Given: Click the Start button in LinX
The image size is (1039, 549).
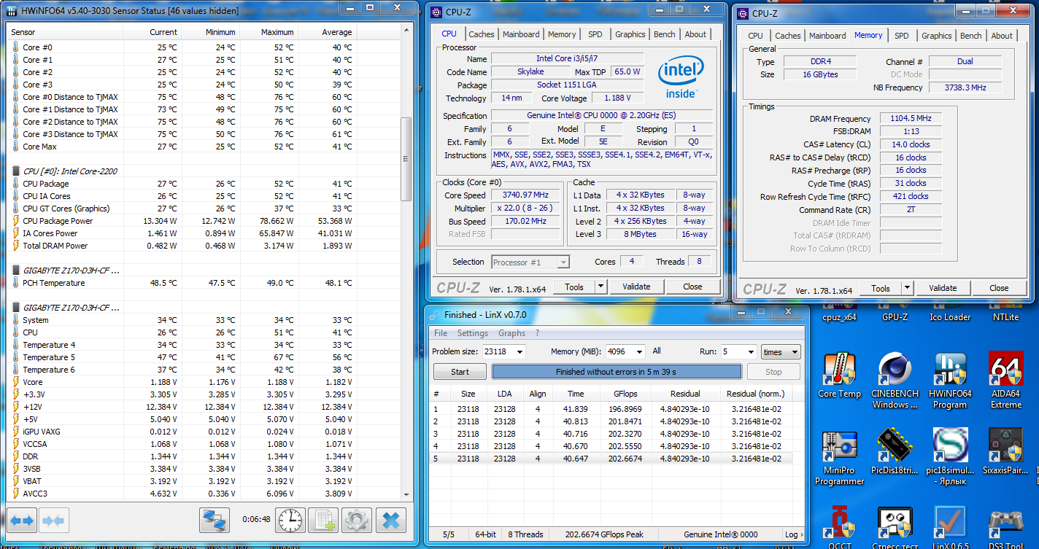Looking at the screenshot, I should click(x=460, y=372).
